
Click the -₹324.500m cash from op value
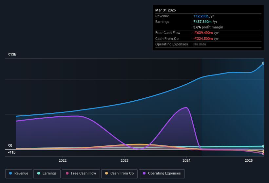tap(203, 39)
